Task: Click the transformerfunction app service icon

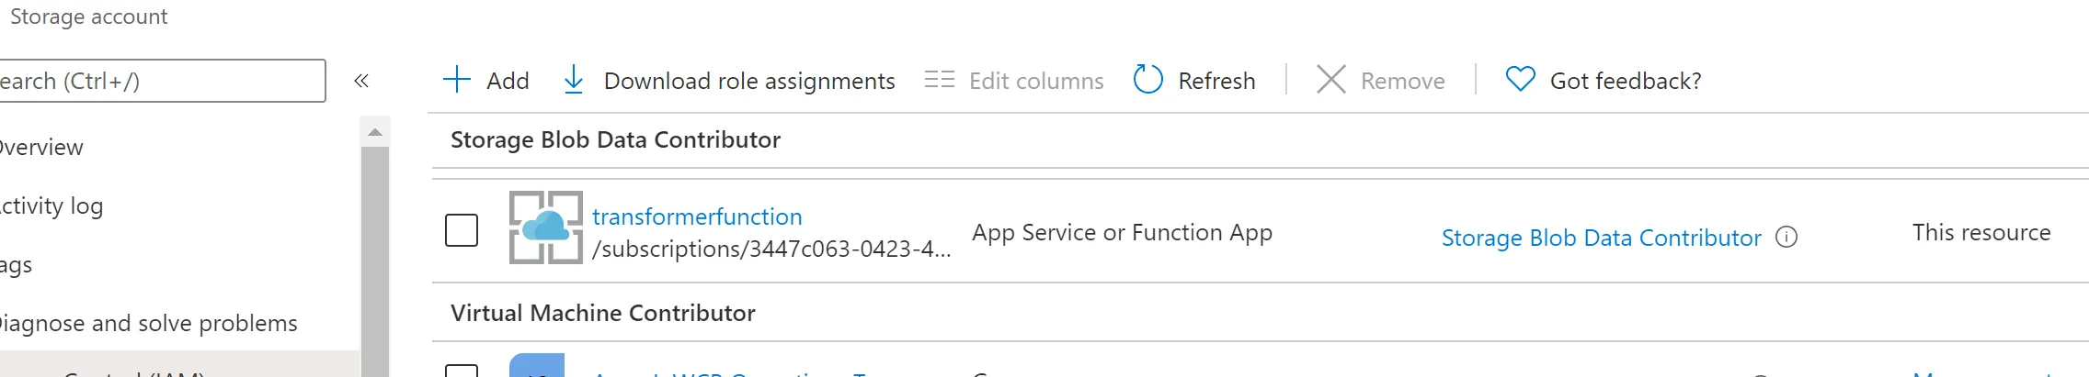Action: (x=546, y=227)
